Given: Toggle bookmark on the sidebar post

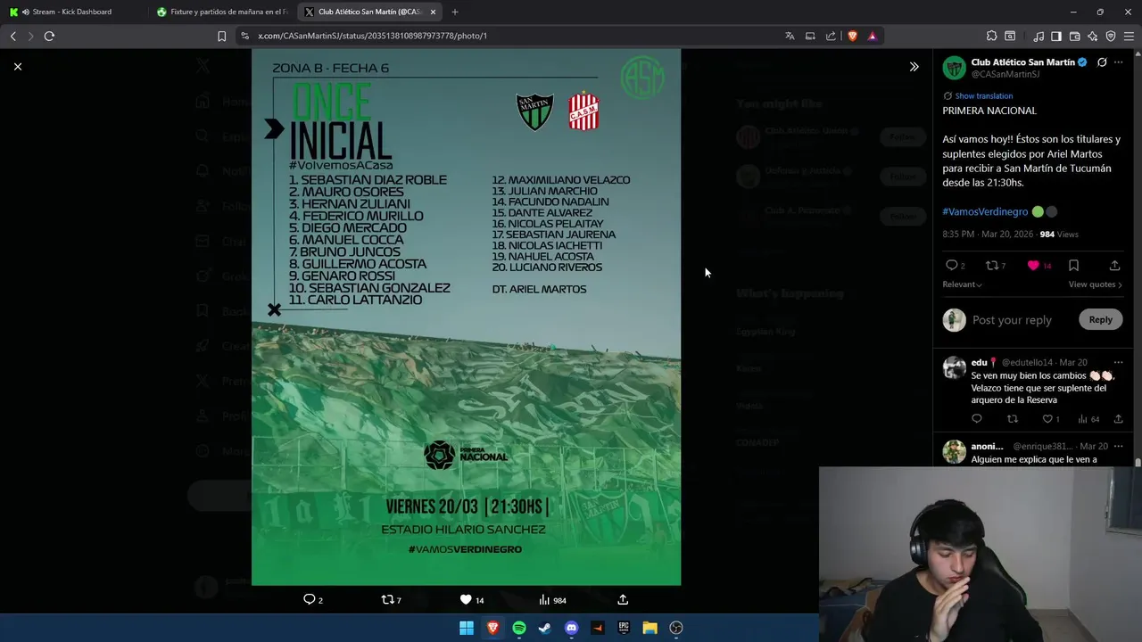Looking at the screenshot, I should point(1074,265).
